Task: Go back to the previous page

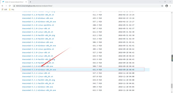Action: coord(2,6)
